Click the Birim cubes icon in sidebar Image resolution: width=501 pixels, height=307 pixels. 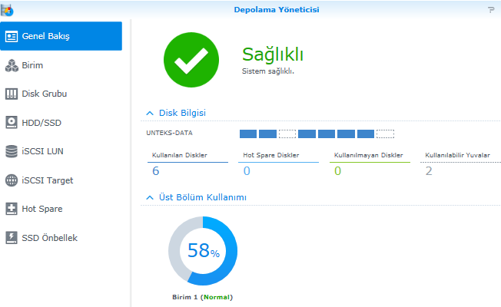[x=12, y=65]
